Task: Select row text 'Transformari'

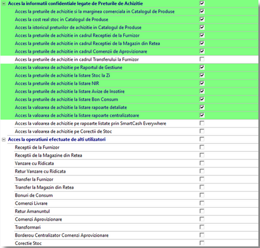Action: (28, 228)
